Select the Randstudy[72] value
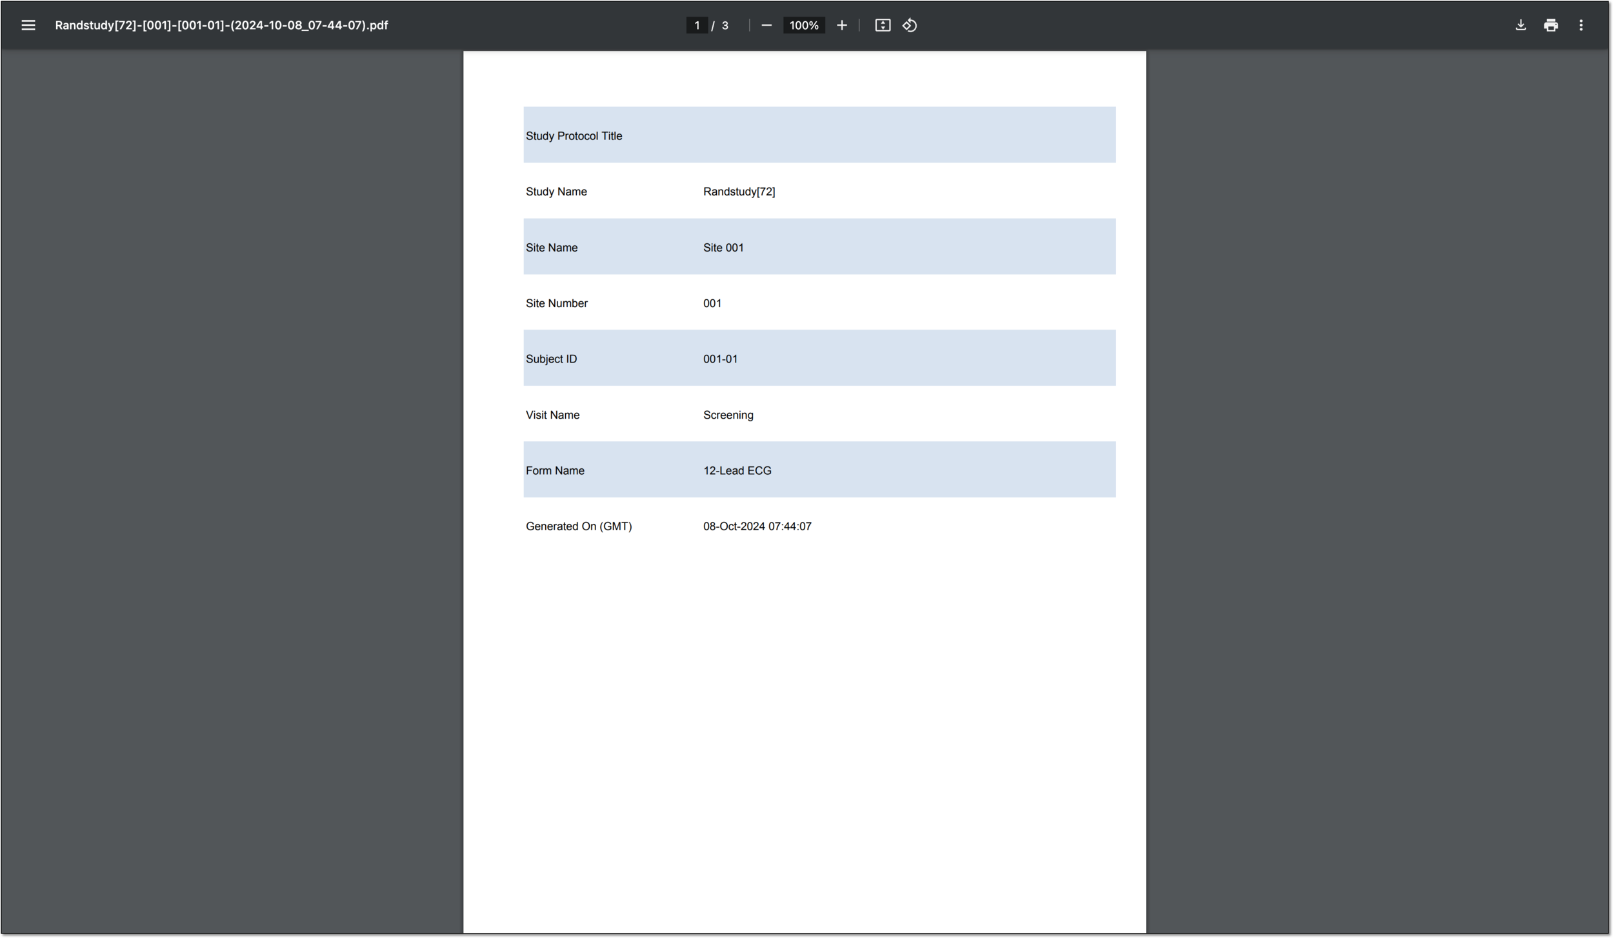This screenshot has width=1613, height=938. [x=739, y=192]
